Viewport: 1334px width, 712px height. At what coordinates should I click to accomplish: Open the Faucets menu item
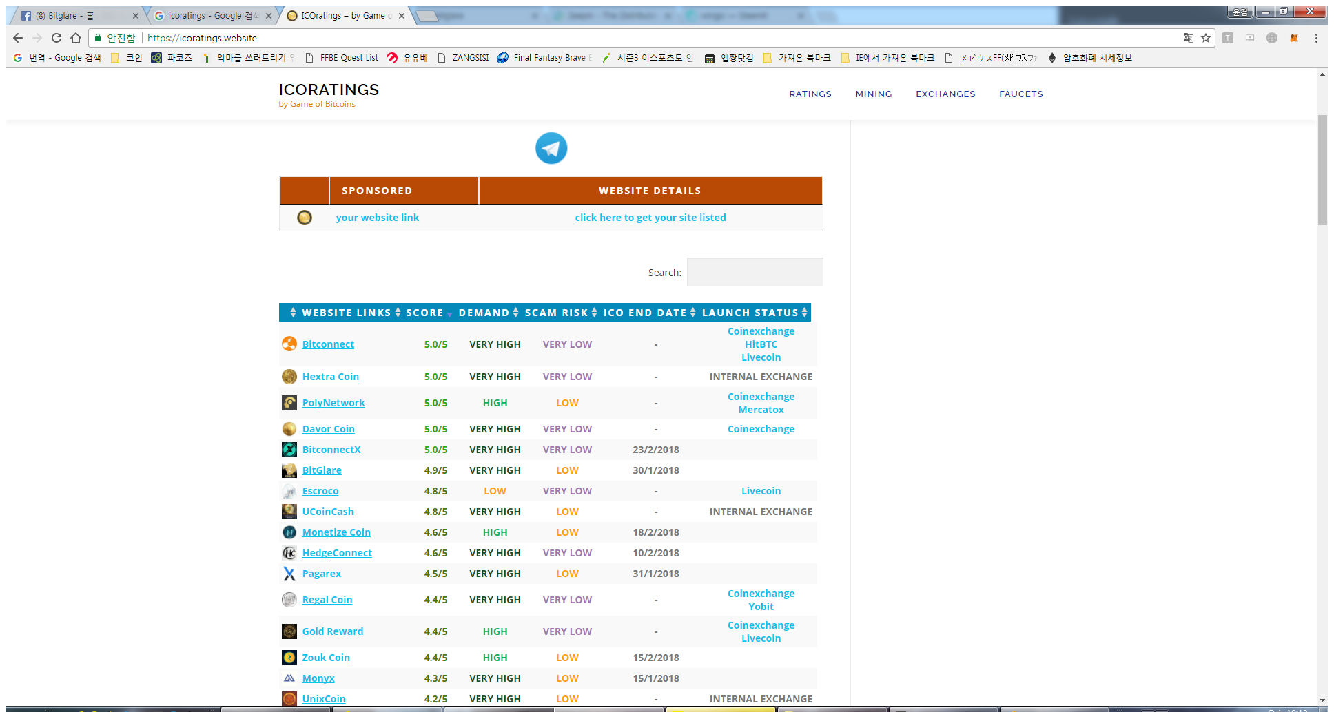point(1021,94)
